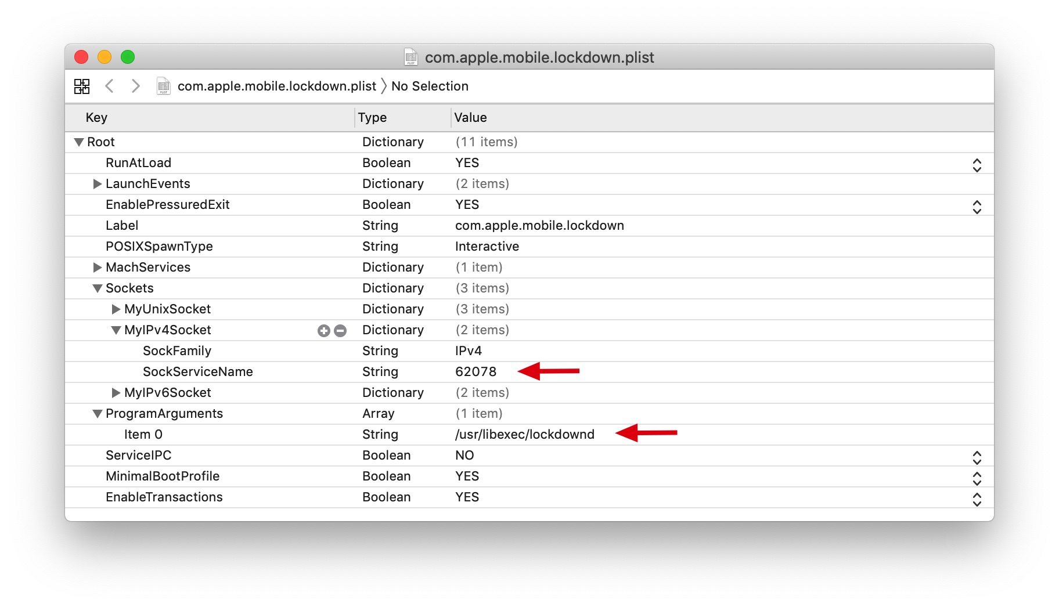This screenshot has width=1059, height=607.
Task: Click the IPv4 value
Action: (469, 351)
